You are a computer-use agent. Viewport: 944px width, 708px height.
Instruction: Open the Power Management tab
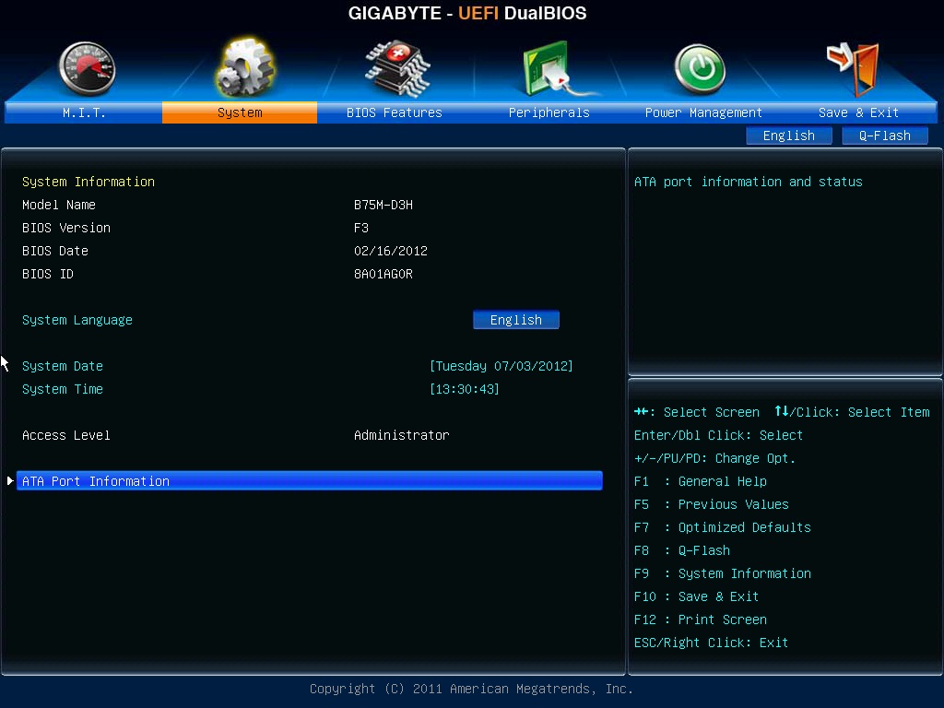pyautogui.click(x=703, y=112)
